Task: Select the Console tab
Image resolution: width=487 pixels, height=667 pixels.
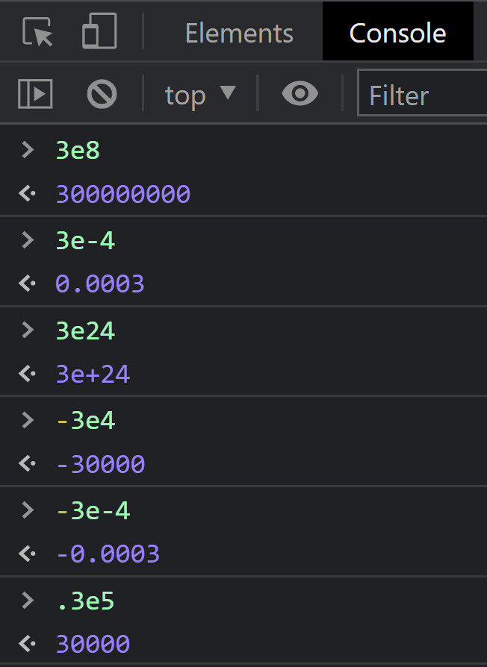Action: click(397, 33)
